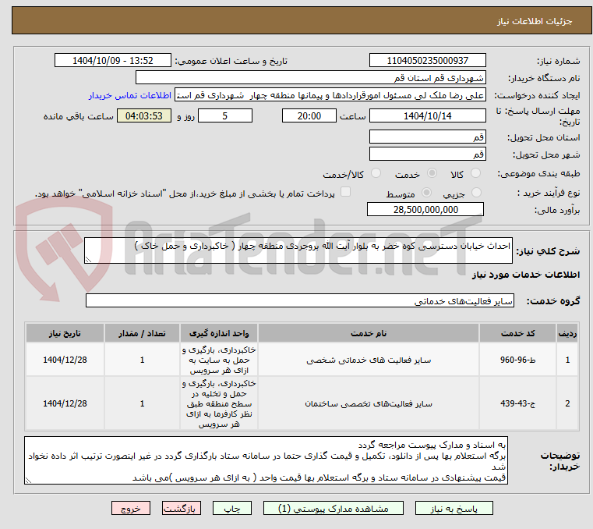Click the گروه خدمت field سایر فعالیت‌های خدماتی
The height and width of the screenshot is (529, 593).
coord(299,300)
